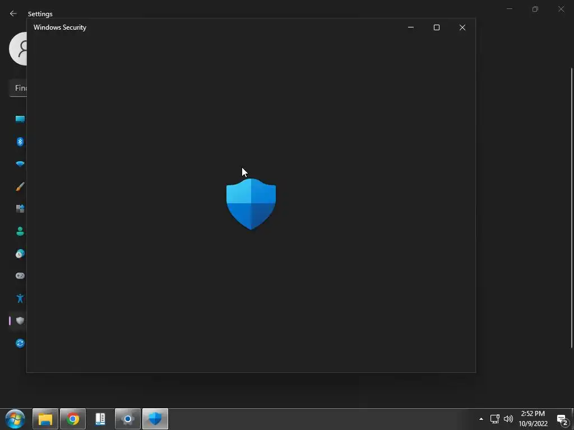Screen dimensions: 574x430
Task: Switch to Windows Security shield on taskbar
Action: click(155, 419)
